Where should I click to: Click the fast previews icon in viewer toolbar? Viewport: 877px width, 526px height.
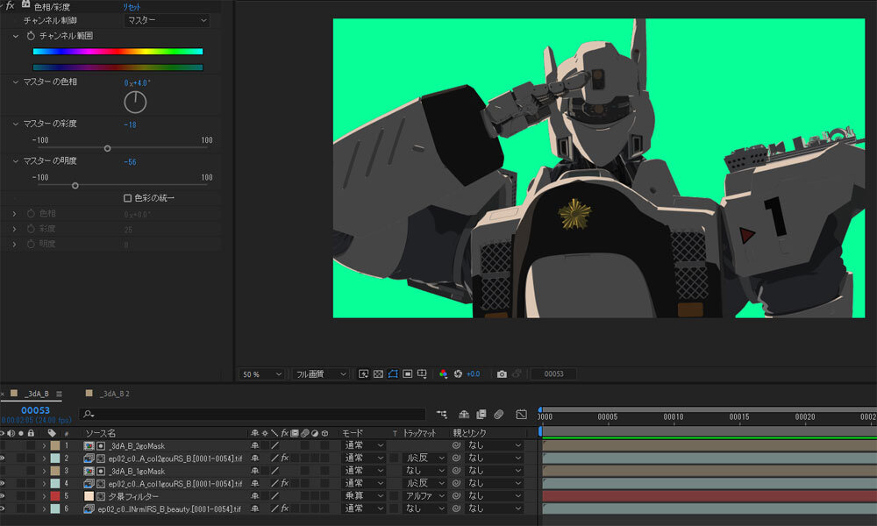363,374
